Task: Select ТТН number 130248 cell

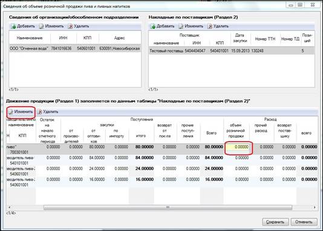Action: (257, 51)
